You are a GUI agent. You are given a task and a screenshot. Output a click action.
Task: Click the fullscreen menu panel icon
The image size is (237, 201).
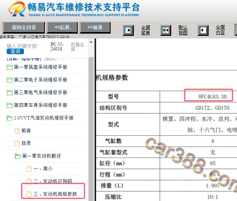coord(128,30)
